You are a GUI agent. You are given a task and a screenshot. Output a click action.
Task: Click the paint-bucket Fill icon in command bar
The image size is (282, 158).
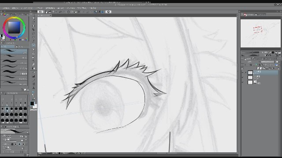pyautogui.click(x=75, y=12)
